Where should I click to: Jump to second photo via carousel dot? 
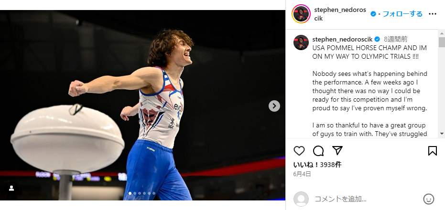click(x=134, y=193)
